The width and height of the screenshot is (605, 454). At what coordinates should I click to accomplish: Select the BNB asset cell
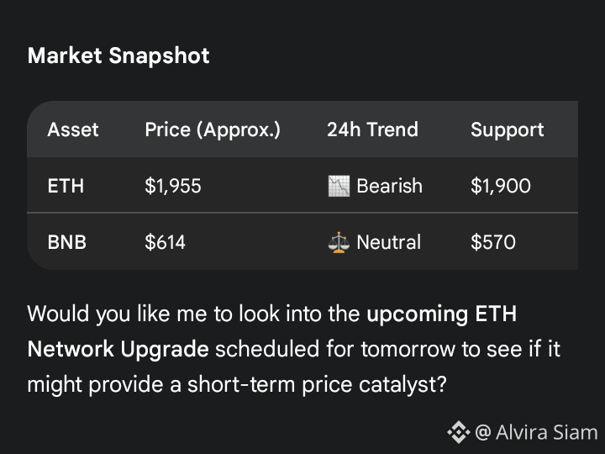pos(66,242)
